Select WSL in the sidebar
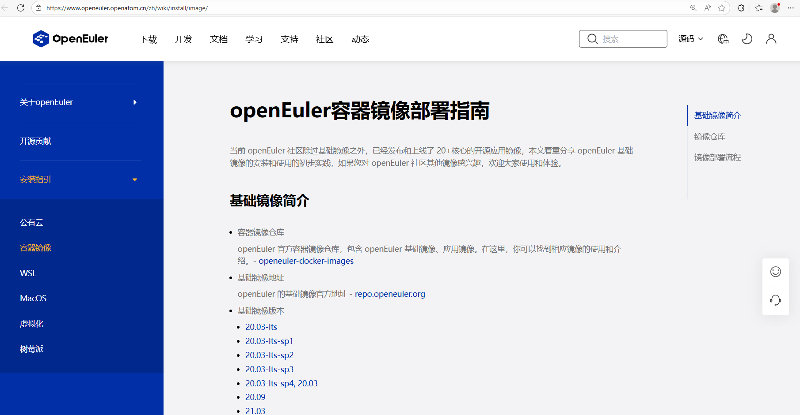Viewport: 800px width, 415px height. click(28, 273)
